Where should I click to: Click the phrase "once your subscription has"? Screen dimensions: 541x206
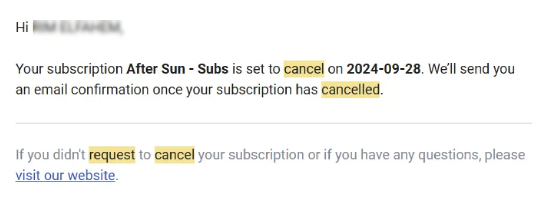235,90
